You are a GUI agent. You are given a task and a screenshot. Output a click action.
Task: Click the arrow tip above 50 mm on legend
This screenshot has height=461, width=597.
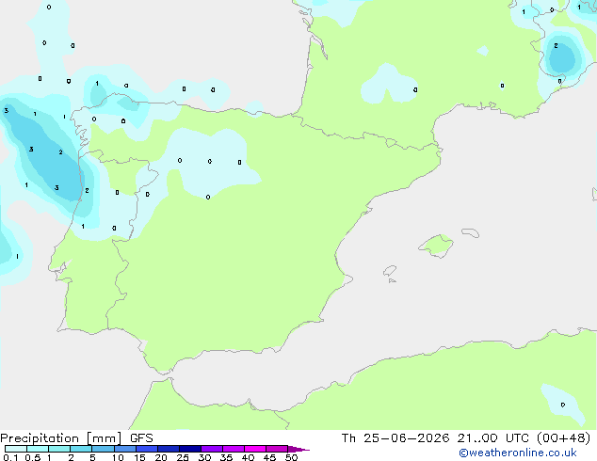point(298,449)
